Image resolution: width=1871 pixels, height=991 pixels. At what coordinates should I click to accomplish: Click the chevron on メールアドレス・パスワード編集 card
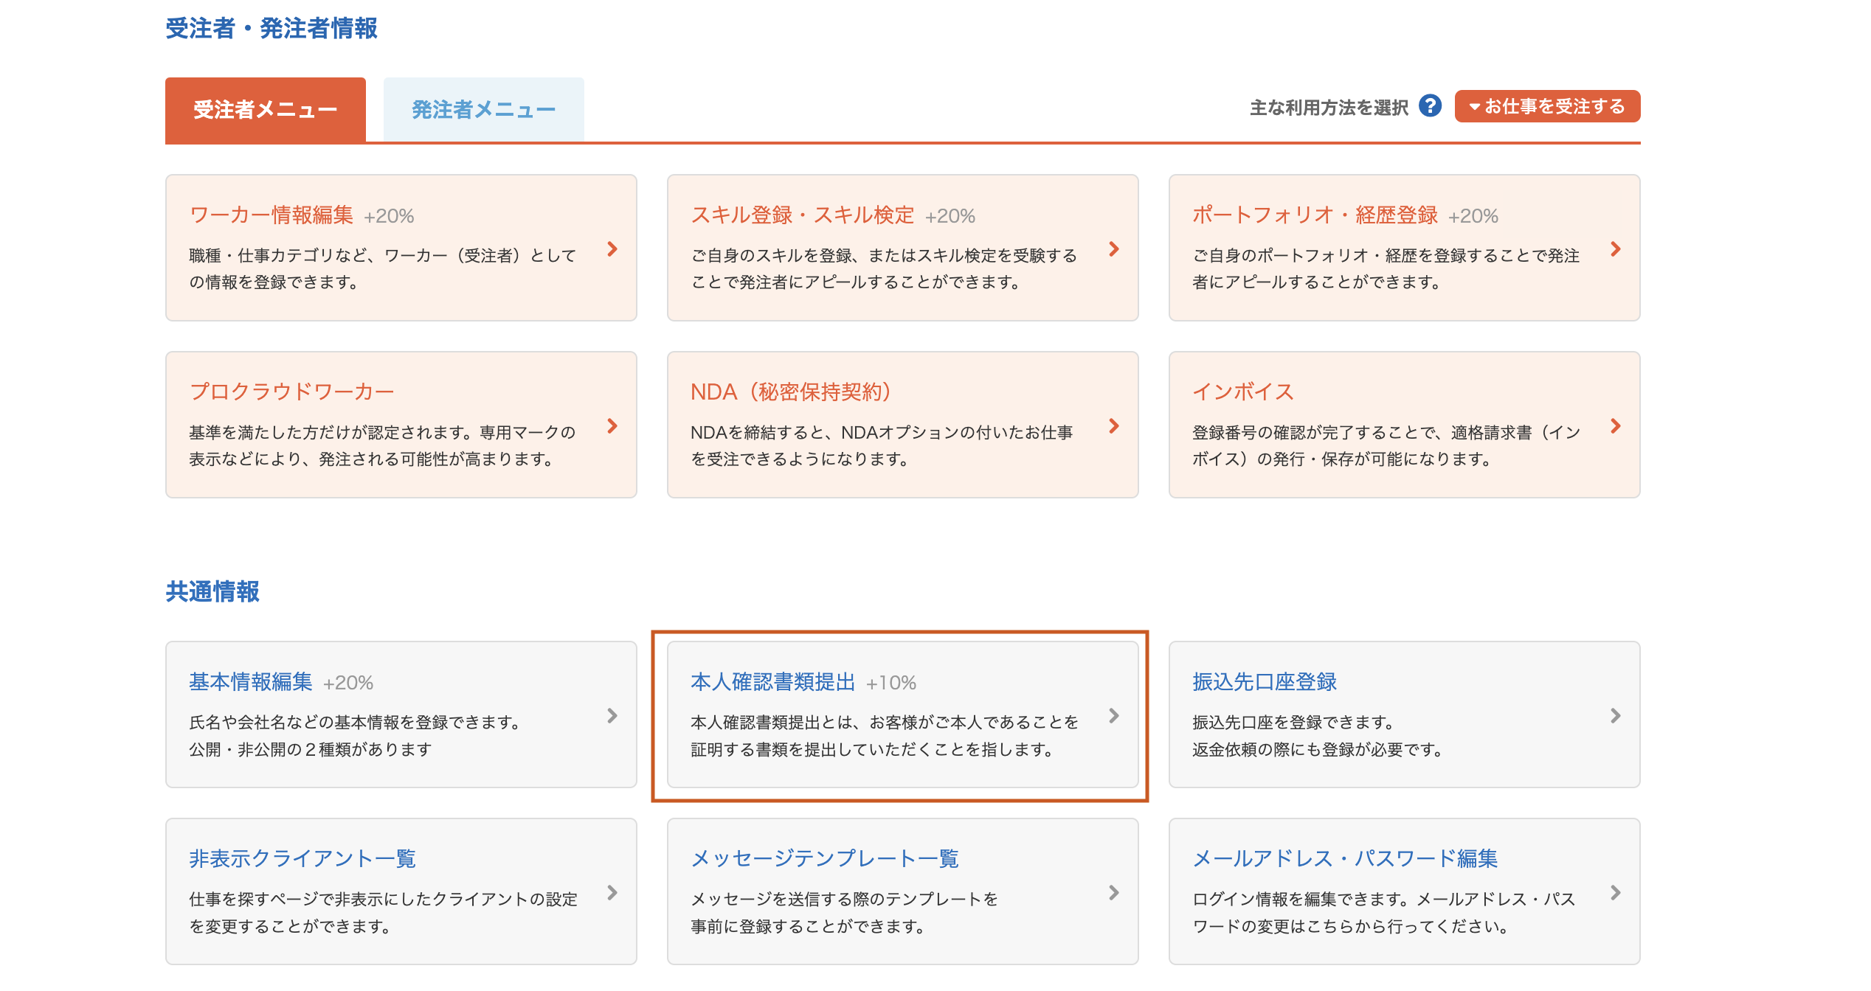1616,892
